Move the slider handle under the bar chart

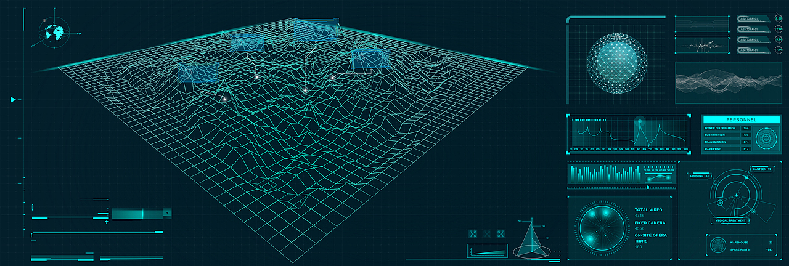[648, 186]
